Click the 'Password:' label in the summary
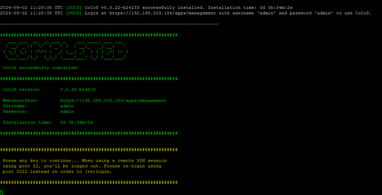Viewport: 382px width, 195px height. tap(15, 111)
